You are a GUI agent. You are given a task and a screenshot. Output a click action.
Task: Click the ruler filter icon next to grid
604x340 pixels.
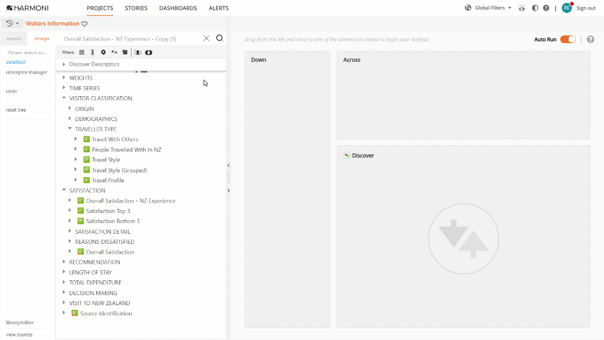click(x=92, y=53)
